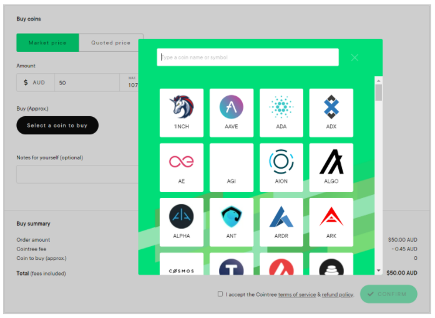Open the refund policy link
435x318 pixels.
coord(338,295)
